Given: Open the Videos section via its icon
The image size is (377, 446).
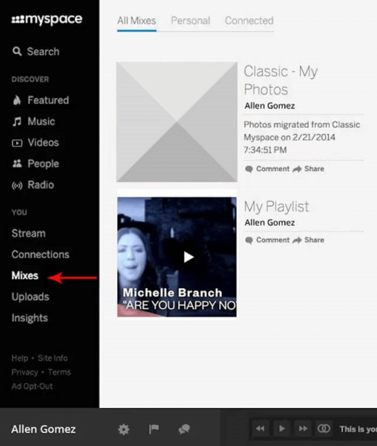Looking at the screenshot, I should coord(17,142).
